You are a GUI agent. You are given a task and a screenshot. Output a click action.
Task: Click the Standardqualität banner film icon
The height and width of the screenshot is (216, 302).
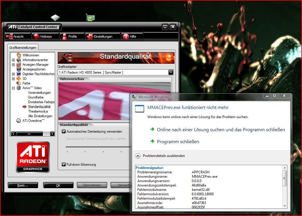[68, 58]
